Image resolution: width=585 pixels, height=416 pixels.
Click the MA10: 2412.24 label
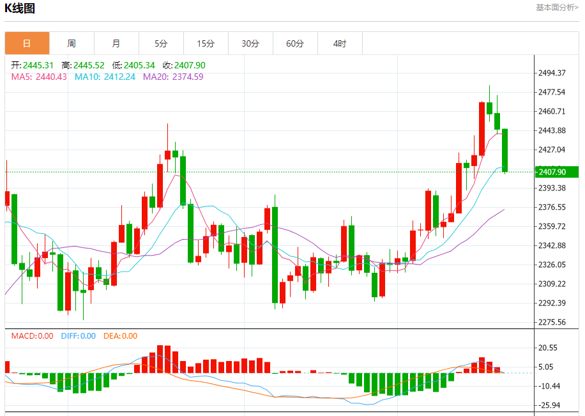click(105, 77)
